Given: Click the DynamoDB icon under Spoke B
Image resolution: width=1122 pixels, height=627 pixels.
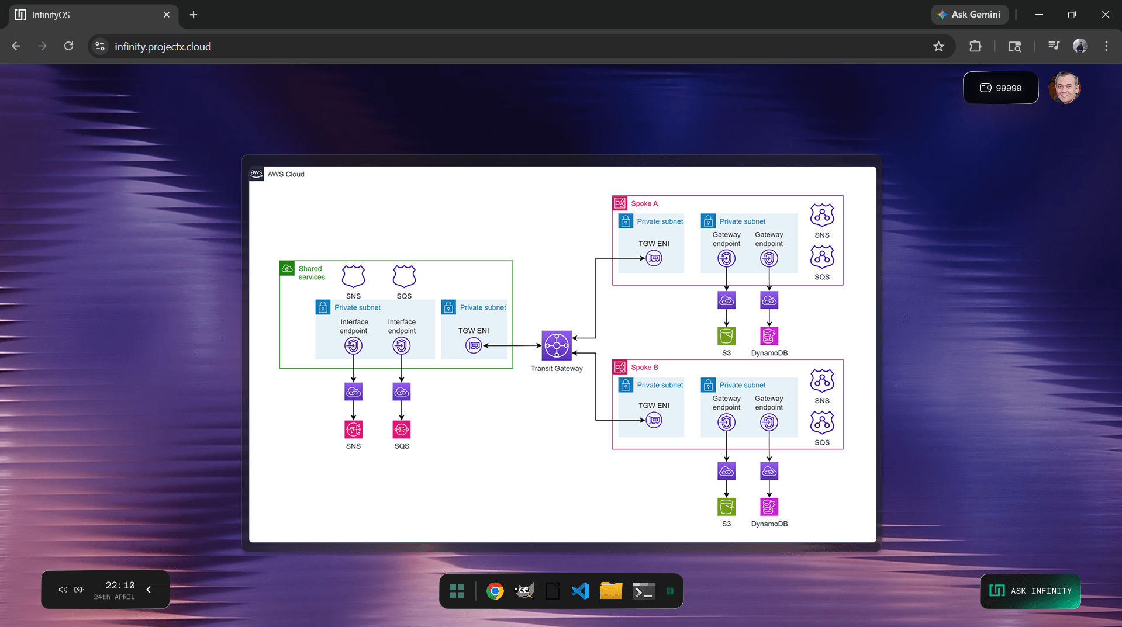Looking at the screenshot, I should click(x=769, y=507).
